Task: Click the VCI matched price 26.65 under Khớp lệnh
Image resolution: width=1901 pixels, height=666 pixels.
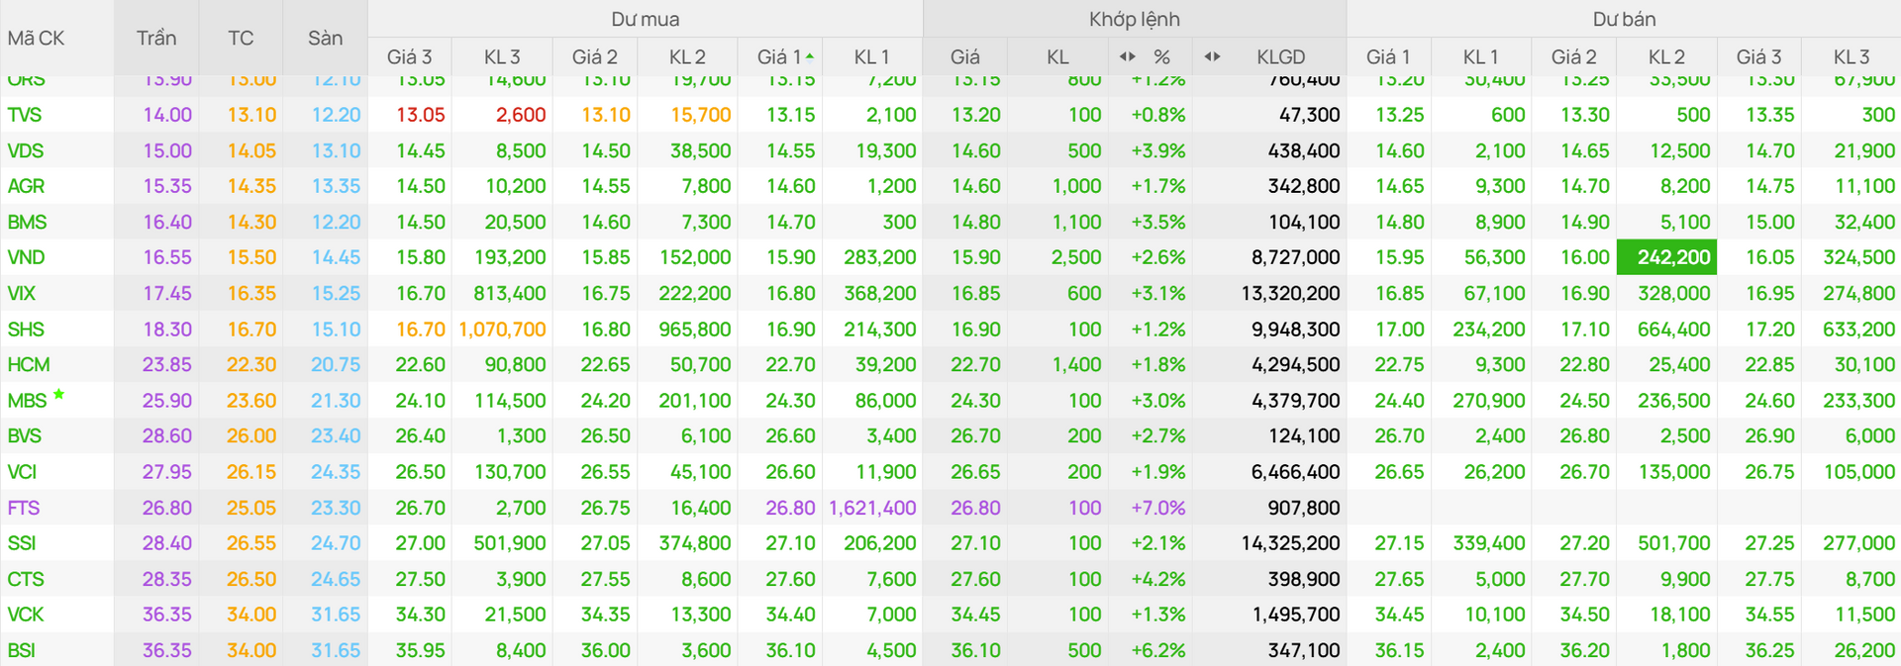Action: 975,471
